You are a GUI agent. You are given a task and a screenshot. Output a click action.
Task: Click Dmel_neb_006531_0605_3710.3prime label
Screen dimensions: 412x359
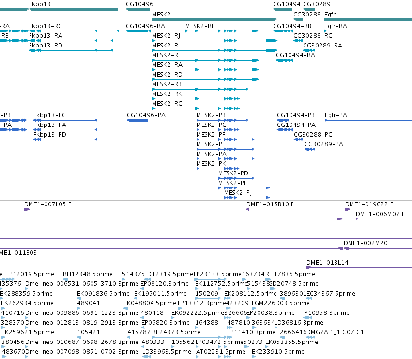(x=82, y=284)
